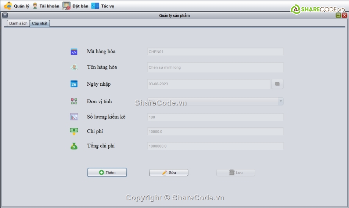The image size is (349, 208).
Task: Click the calendar icon beside Ngày nhập
Action: tap(74, 84)
